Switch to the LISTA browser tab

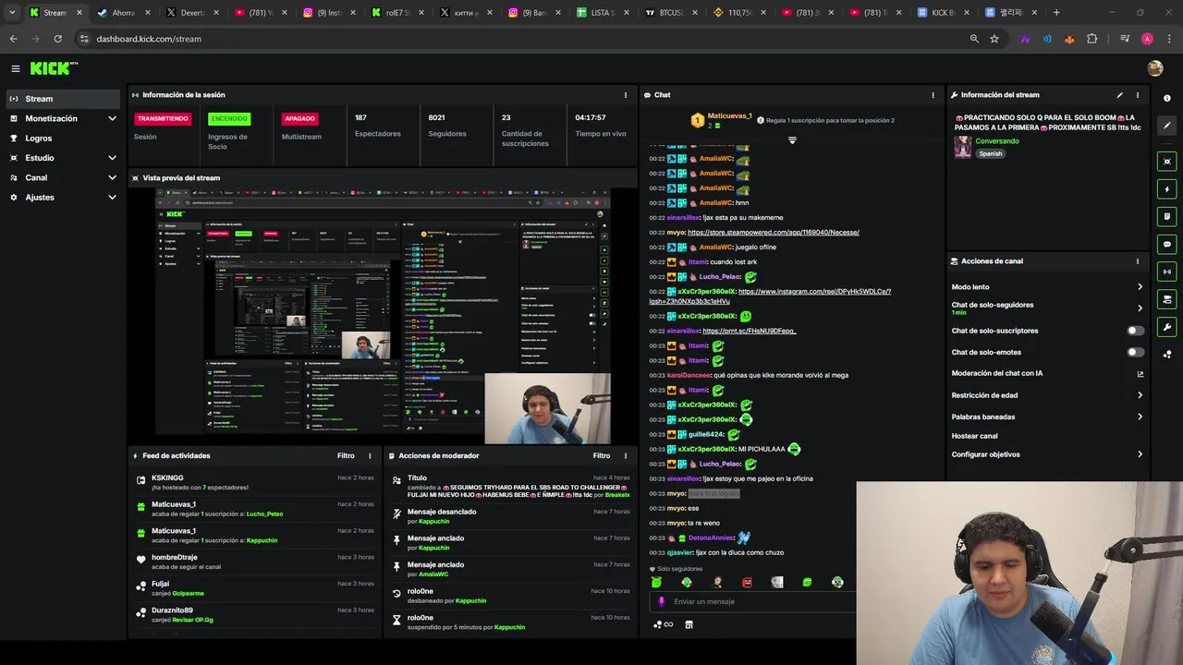pos(602,13)
